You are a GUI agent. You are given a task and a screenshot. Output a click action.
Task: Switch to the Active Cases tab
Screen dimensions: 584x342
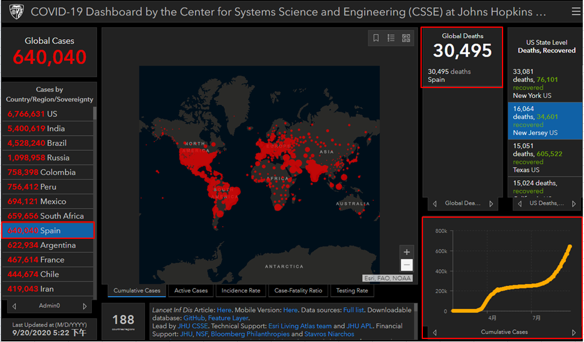tap(191, 291)
